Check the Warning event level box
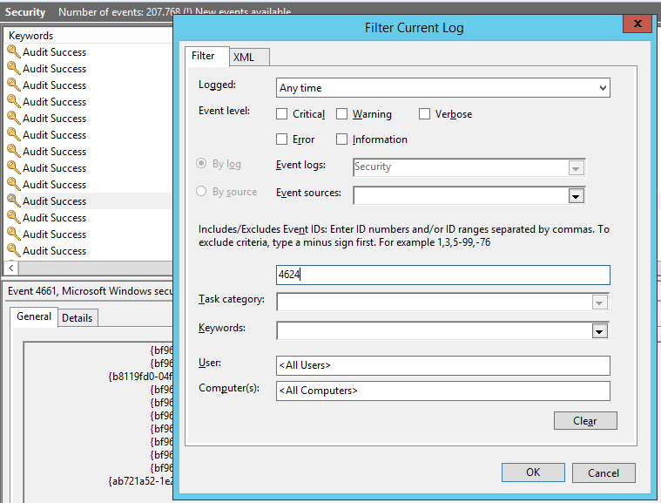The image size is (661, 503). 342,114
